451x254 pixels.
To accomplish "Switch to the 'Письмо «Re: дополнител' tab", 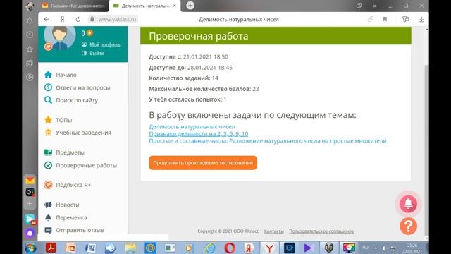I will (x=73, y=6).
